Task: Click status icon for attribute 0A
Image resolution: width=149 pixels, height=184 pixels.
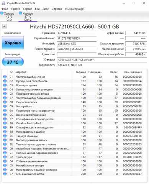Action: point(5,110)
